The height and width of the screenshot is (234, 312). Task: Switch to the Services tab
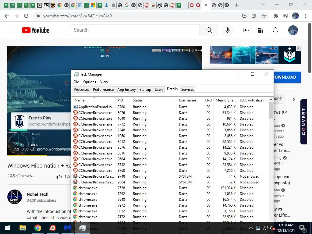[187, 90]
